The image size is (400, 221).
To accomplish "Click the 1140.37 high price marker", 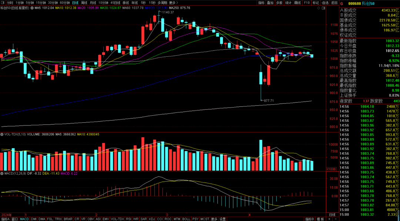I will tap(167, 12).
